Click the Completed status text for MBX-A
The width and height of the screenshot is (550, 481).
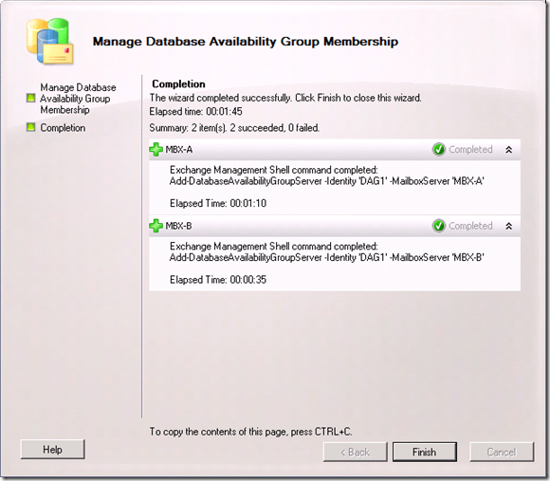point(470,150)
